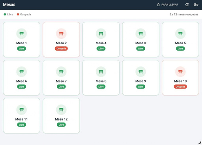The width and height of the screenshot is (202, 145).
Task: Click the red Mesa 10 table icon
Action: [x=180, y=72]
